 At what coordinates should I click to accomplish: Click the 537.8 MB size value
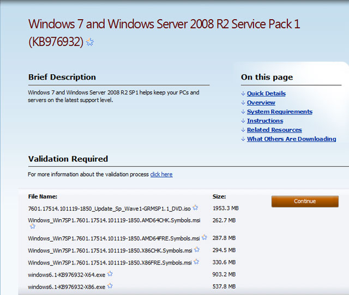pyautogui.click(x=224, y=286)
